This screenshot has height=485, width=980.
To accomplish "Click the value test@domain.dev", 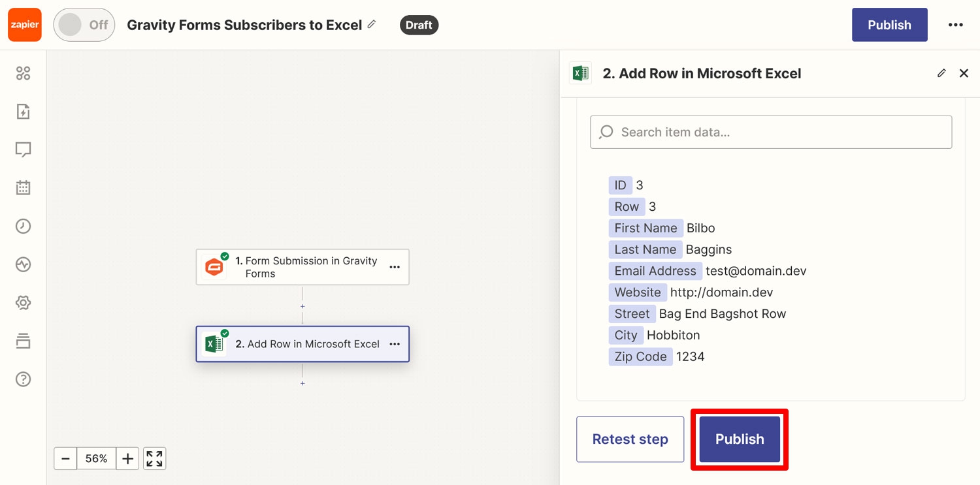I will pyautogui.click(x=757, y=271).
